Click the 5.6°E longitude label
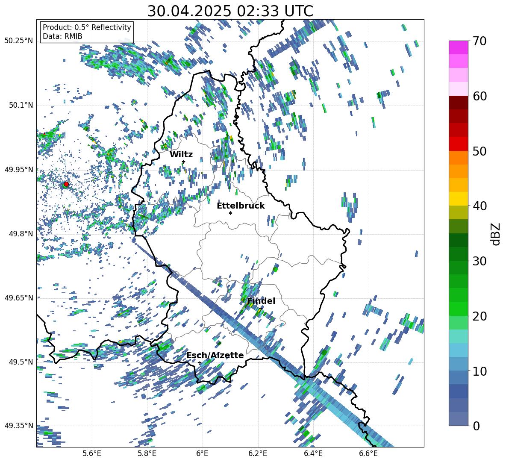The width and height of the screenshot is (506, 462). [92, 454]
